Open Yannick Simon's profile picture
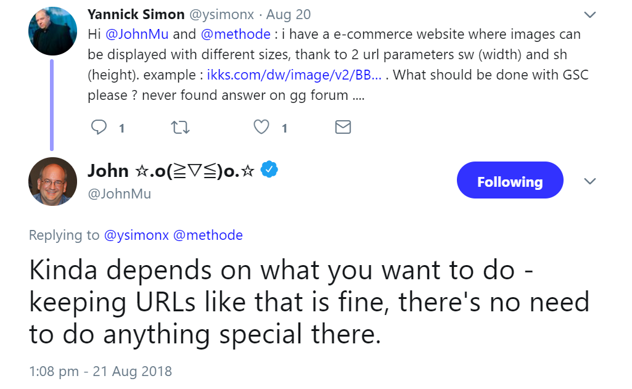This screenshot has height=389, width=632. point(52,31)
